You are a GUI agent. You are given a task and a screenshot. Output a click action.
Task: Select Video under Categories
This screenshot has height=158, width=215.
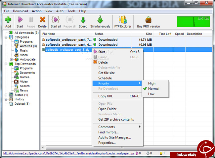coord(24,55)
